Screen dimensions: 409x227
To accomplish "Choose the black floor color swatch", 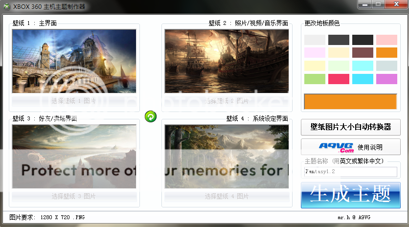I will (x=363, y=40).
